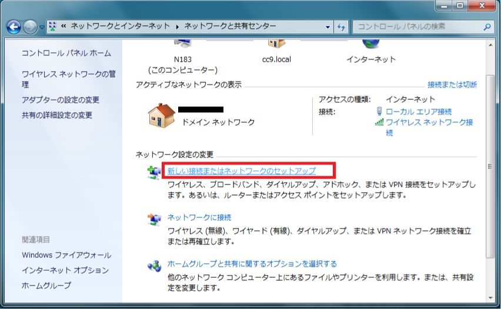Click 接続または切断 link
This screenshot has width=501, height=309.
click(x=452, y=85)
